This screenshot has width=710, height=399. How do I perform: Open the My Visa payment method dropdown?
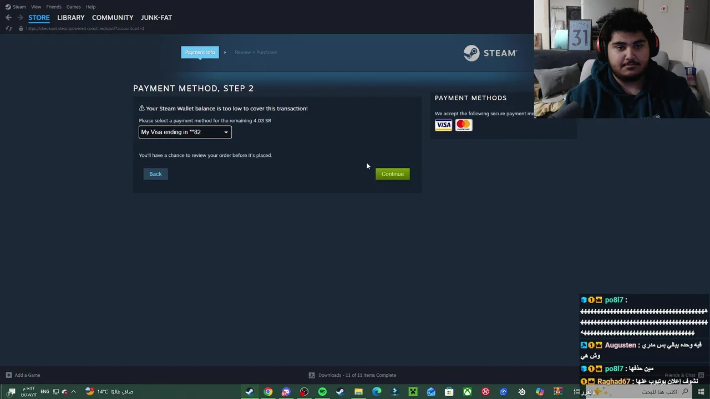tap(185, 132)
